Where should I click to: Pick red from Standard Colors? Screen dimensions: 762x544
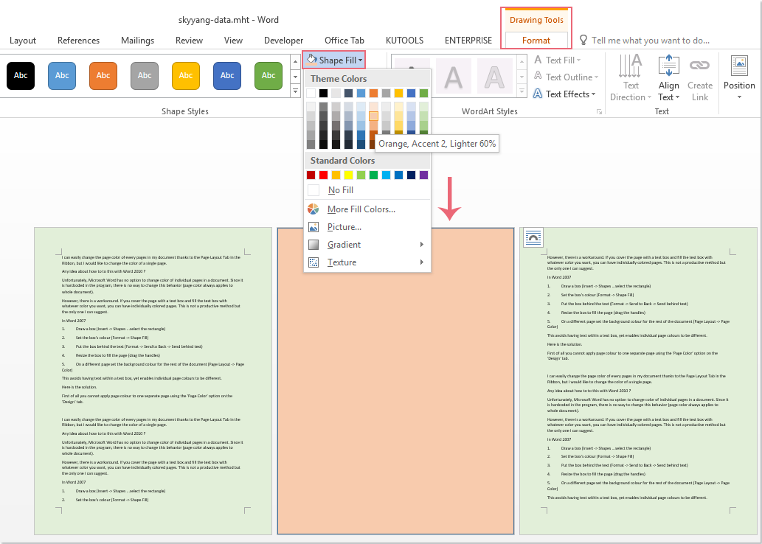click(324, 175)
